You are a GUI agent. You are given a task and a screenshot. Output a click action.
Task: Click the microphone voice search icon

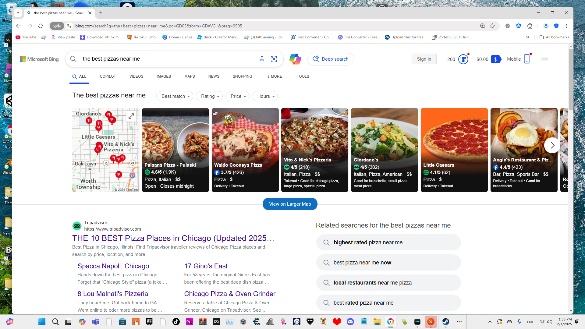pyautogui.click(x=262, y=59)
